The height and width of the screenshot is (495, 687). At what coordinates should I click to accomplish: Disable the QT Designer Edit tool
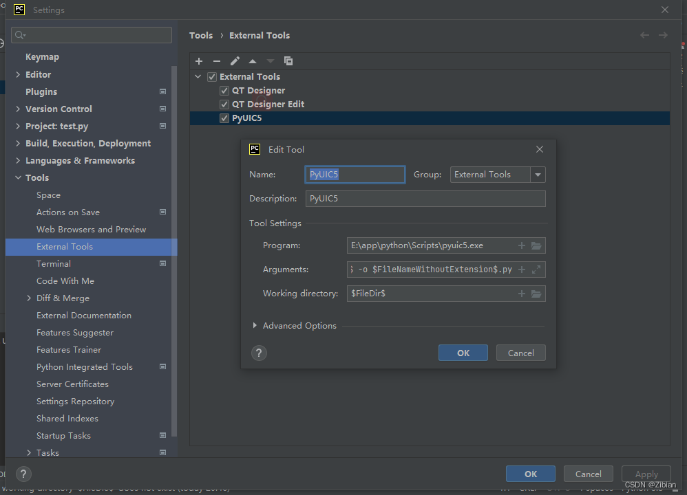pyautogui.click(x=224, y=104)
